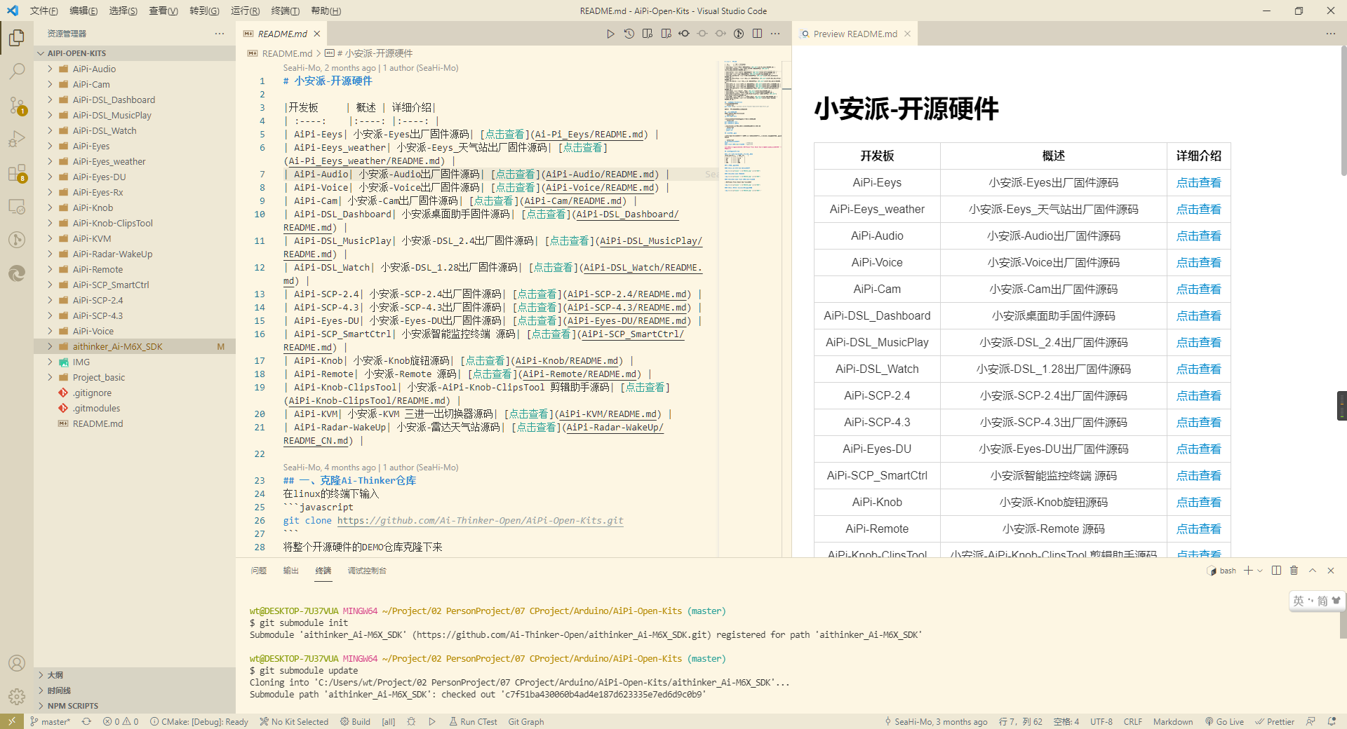Open the Edge browser tools icon
Viewport: 1347px width, 729px height.
point(17,273)
